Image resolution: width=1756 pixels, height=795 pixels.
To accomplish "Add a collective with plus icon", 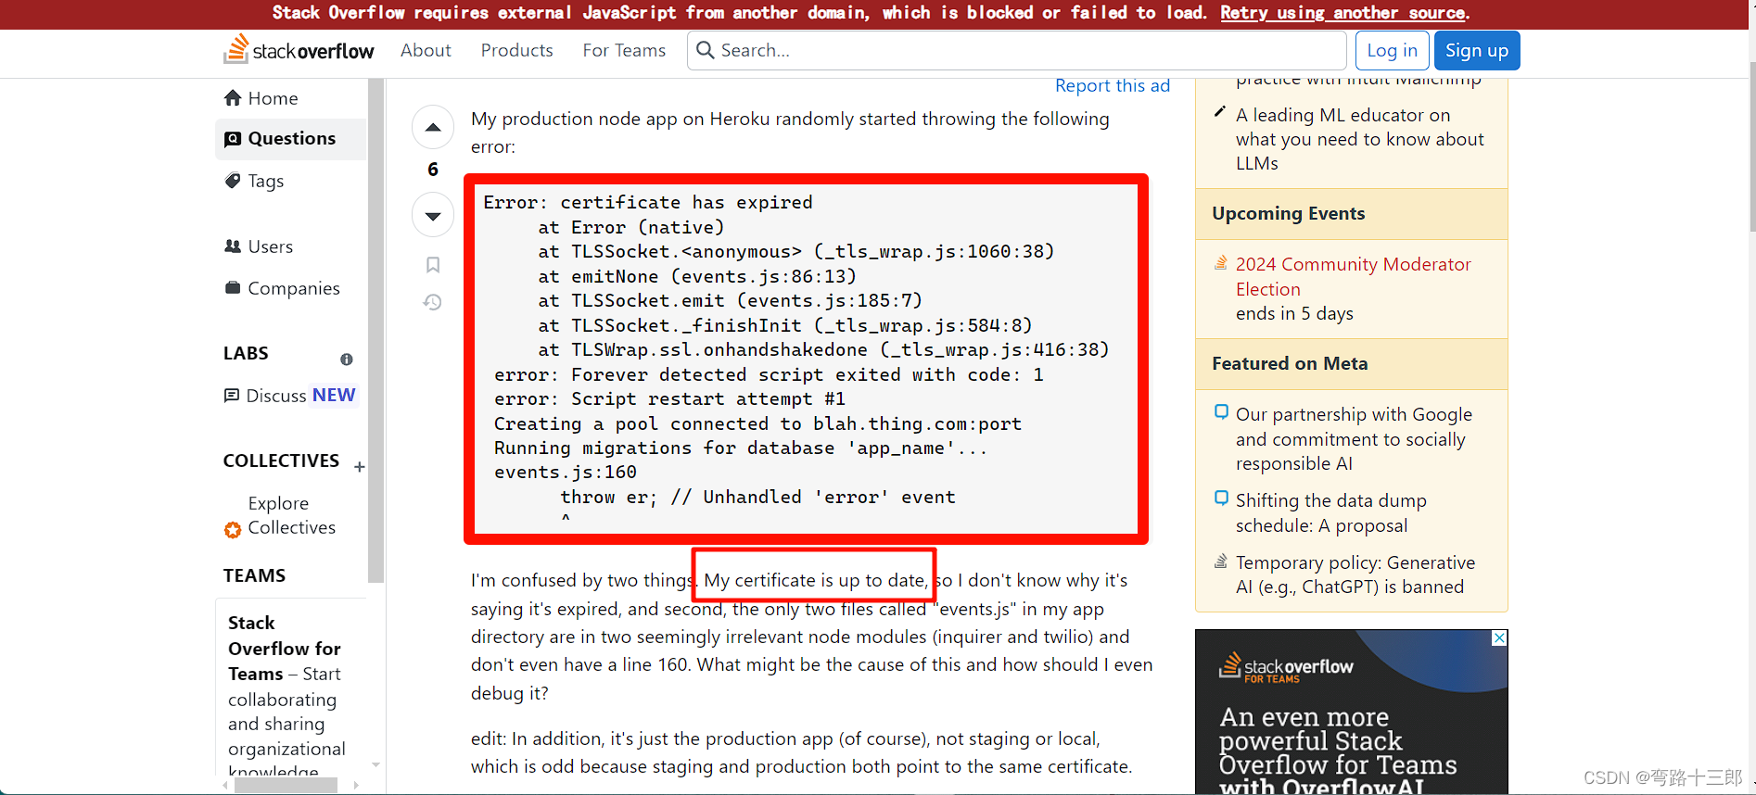I will [x=360, y=467].
